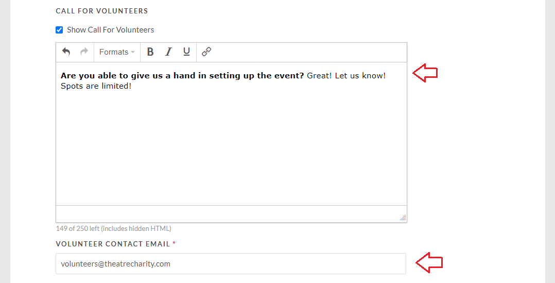Open the Formats dropdown menu
The width and height of the screenshot is (555, 283).
[117, 52]
